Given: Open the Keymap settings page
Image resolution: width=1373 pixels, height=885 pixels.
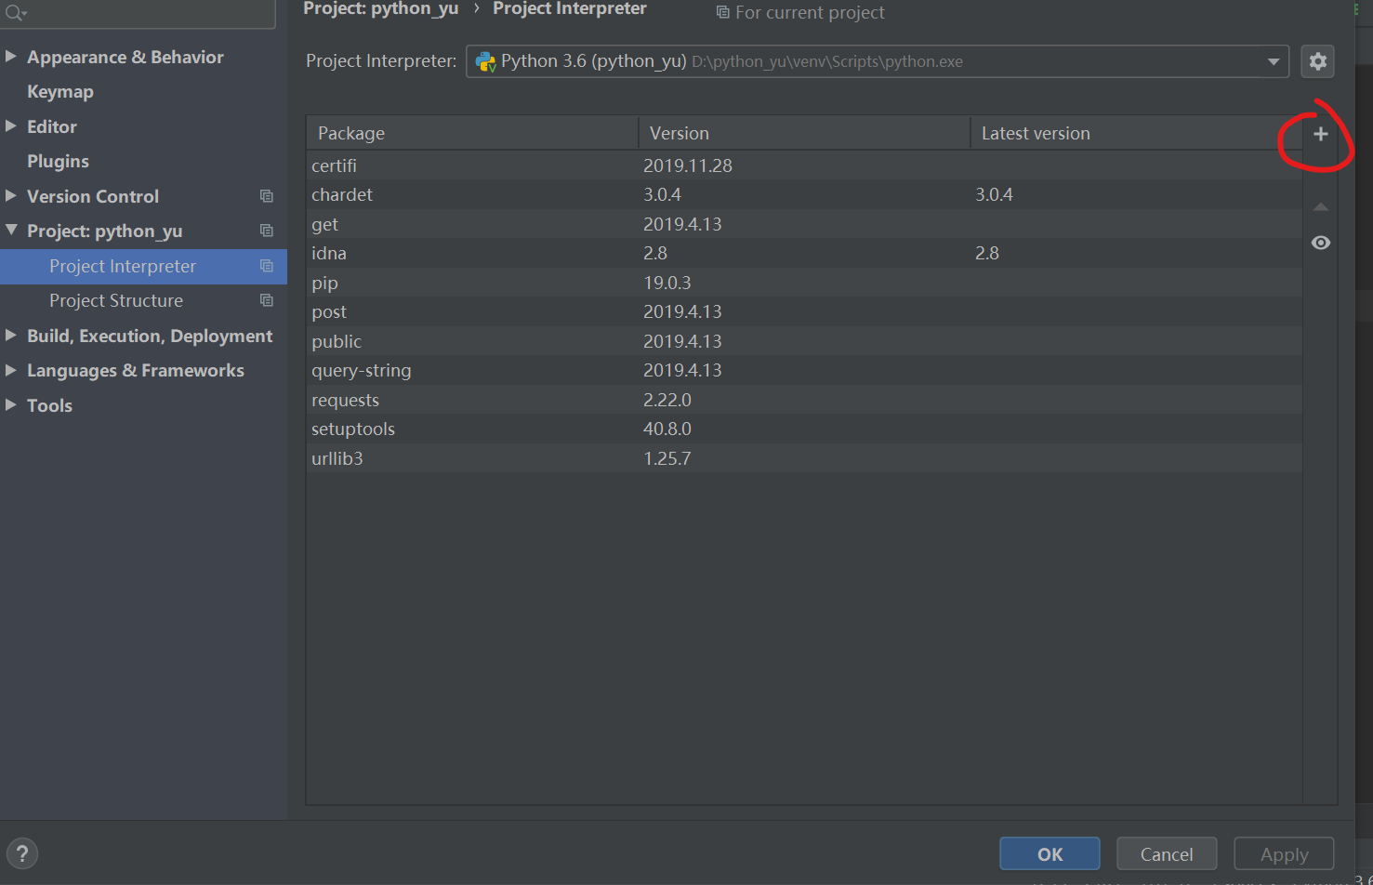Looking at the screenshot, I should click(60, 92).
